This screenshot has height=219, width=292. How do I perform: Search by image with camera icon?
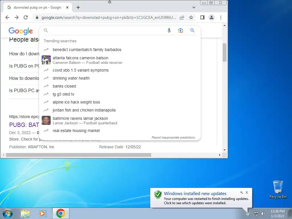(181, 31)
